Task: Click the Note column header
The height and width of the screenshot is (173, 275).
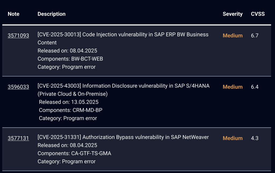Action: coord(13,14)
